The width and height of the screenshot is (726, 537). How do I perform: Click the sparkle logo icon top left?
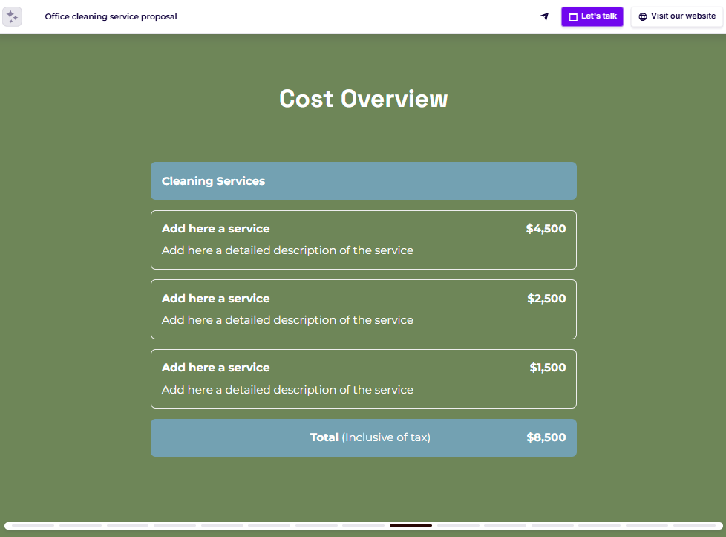(x=13, y=16)
